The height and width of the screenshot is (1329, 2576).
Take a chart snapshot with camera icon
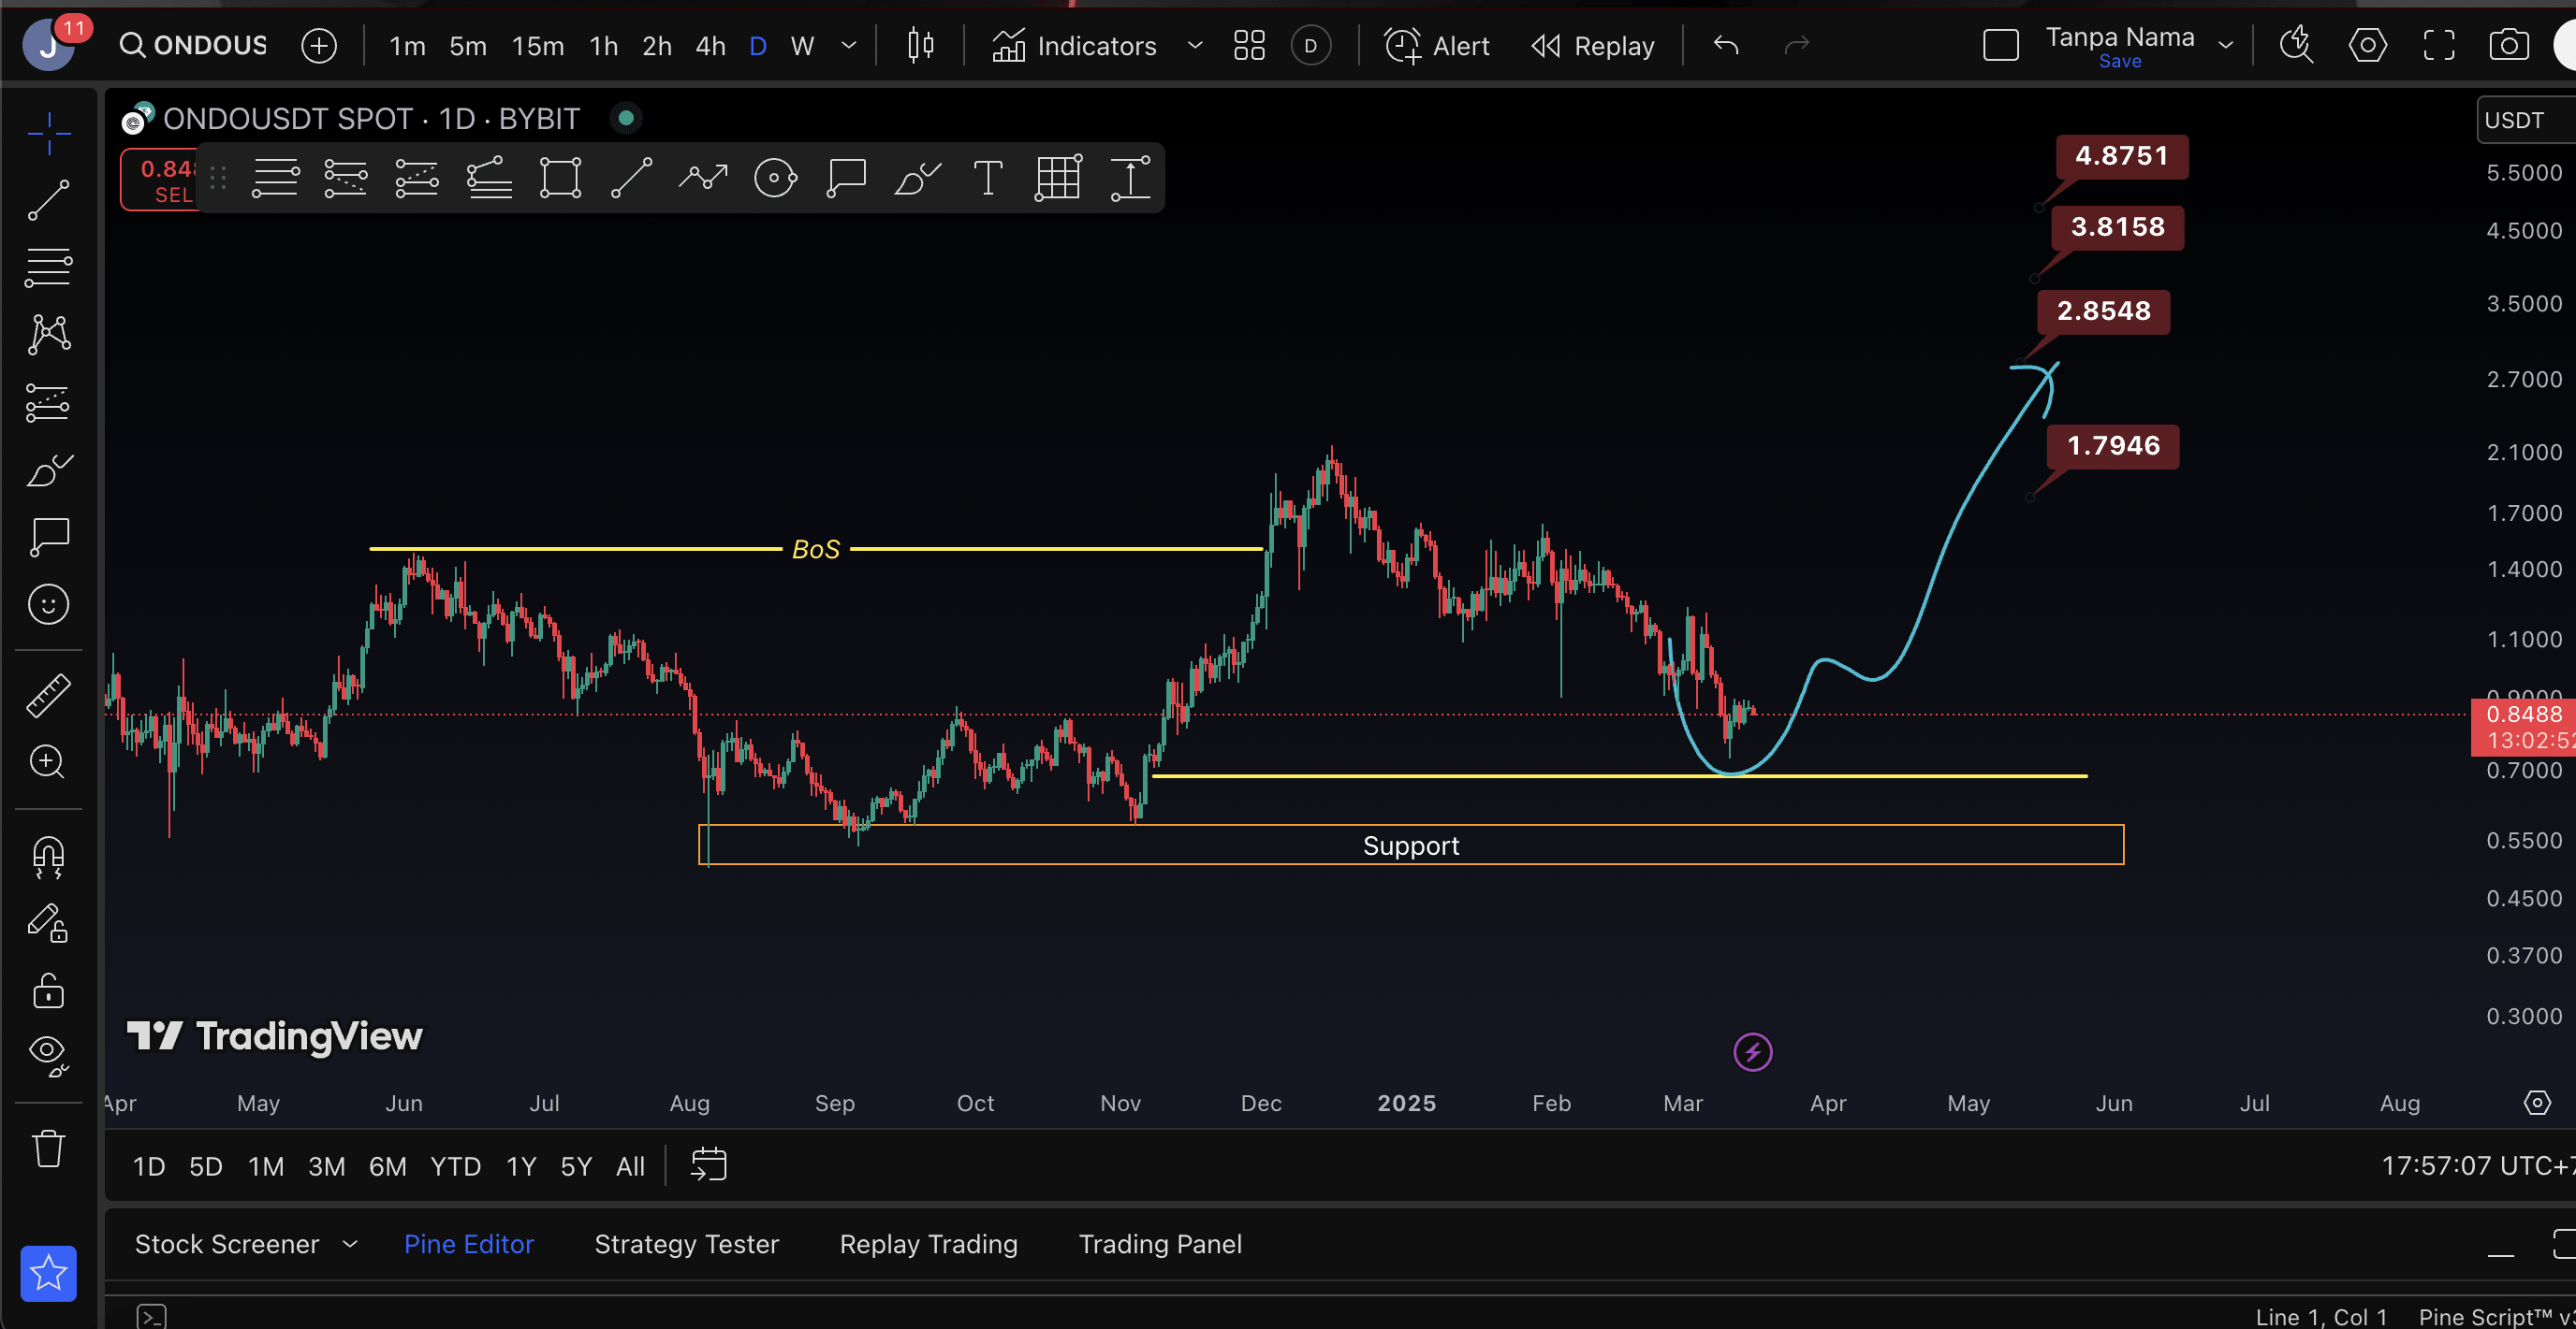coord(2508,46)
